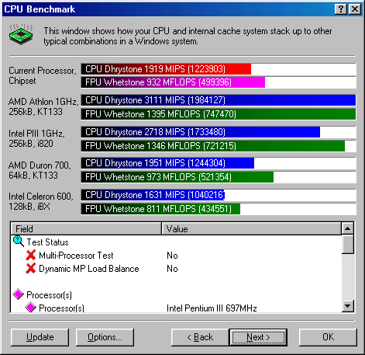The width and height of the screenshot is (365, 355).
Task: Advance to the next page with Next
Action: pyautogui.click(x=258, y=337)
